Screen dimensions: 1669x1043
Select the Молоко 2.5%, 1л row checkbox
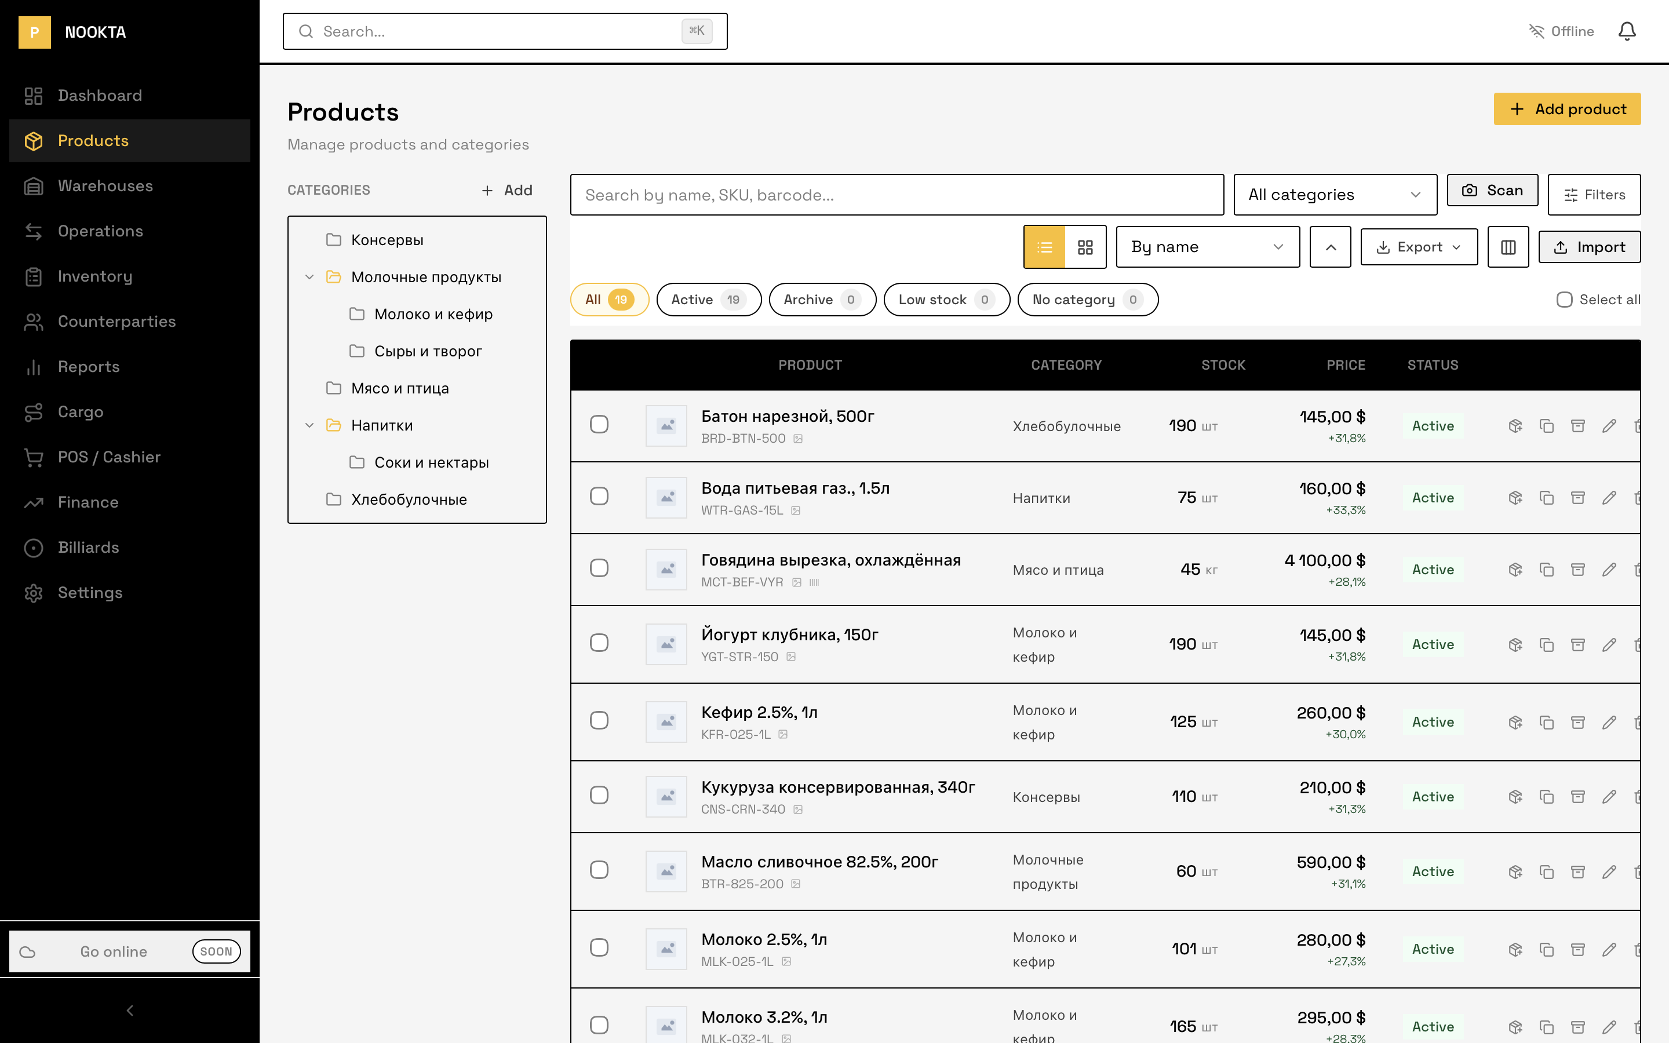[599, 948]
